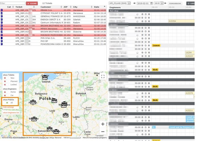Open the briefcase marker beside the Polska label

(54, 101)
